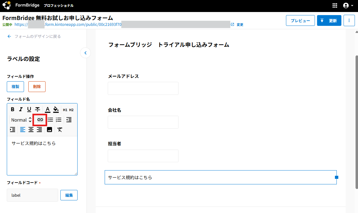Image resolution: width=358 pixels, height=213 pixels.
Task: Click the field code input box
Action: pos(32,195)
